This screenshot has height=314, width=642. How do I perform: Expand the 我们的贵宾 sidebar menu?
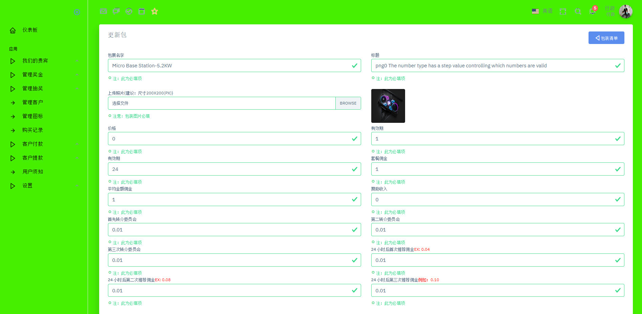(44, 61)
